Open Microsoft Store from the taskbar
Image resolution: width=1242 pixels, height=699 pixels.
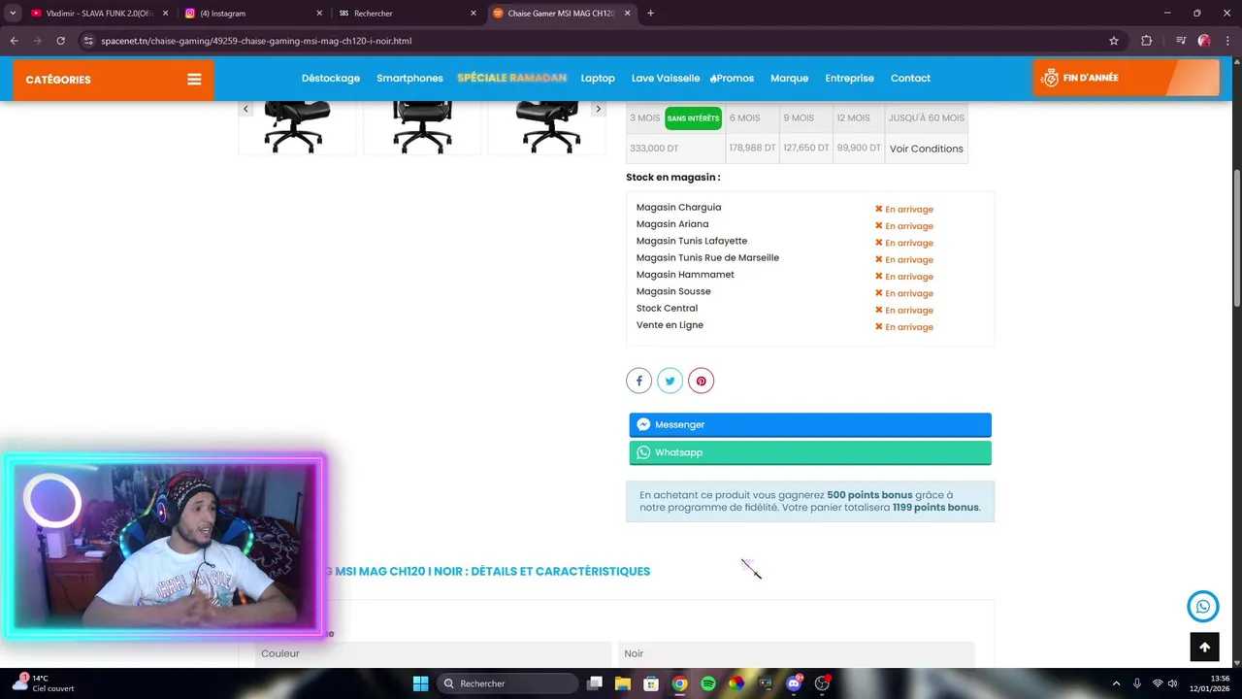tap(651, 683)
